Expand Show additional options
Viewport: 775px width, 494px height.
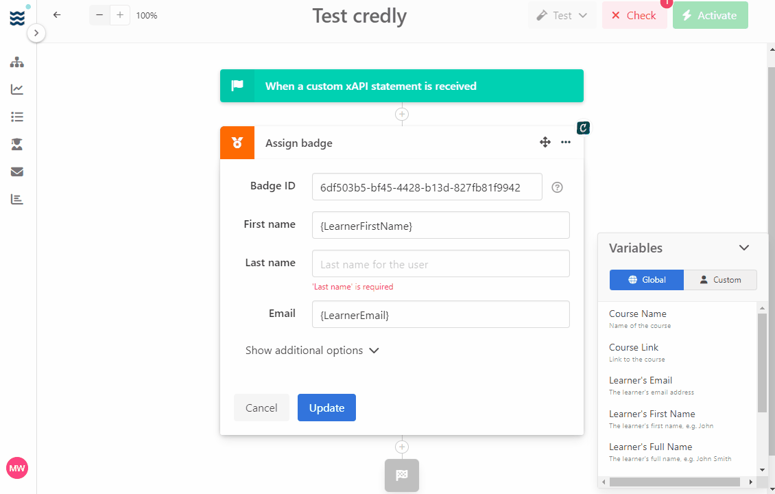click(x=312, y=351)
